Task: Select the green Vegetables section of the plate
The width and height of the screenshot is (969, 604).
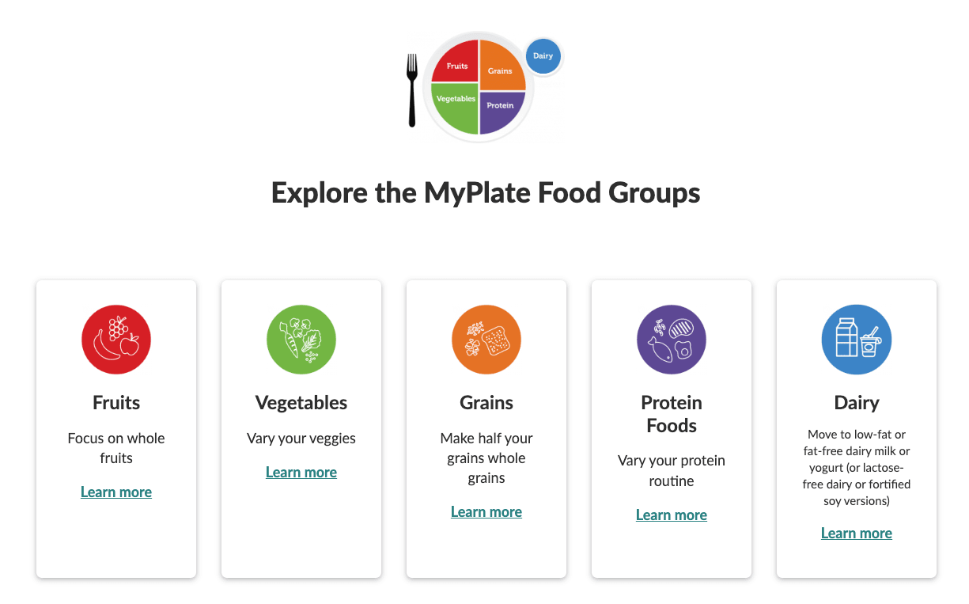Action: (456, 105)
